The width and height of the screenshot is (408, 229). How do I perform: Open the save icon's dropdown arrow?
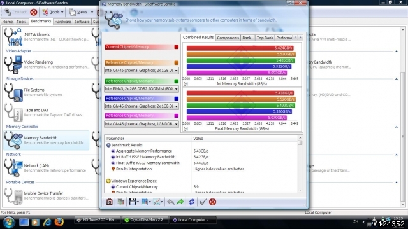pos(138,202)
